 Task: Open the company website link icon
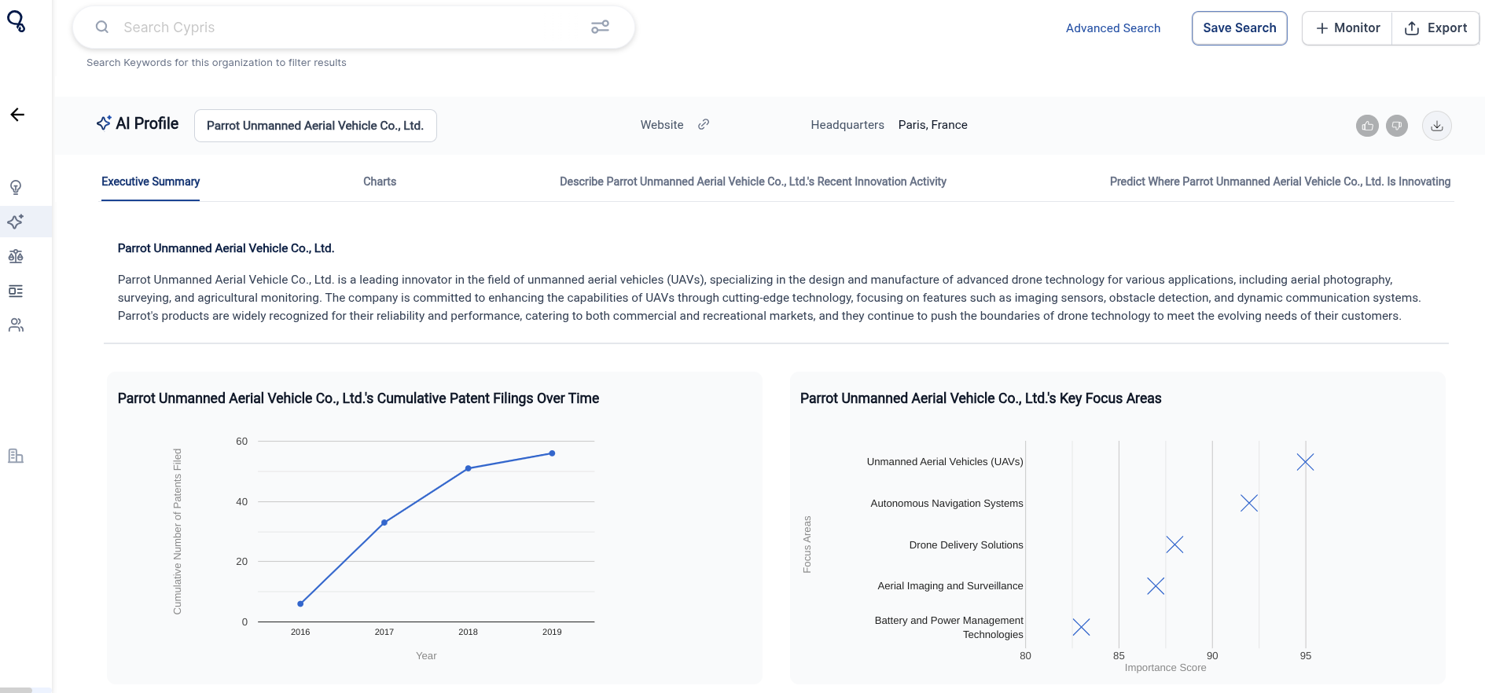pyautogui.click(x=704, y=124)
